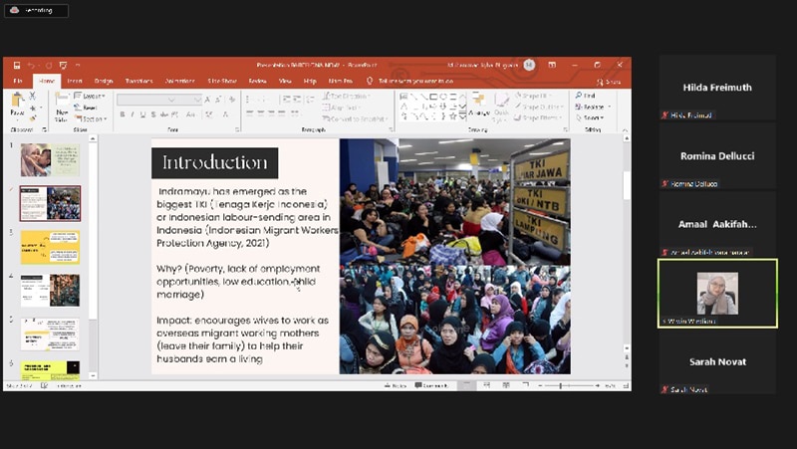Apply Italic formatting in Font group
Image resolution: width=797 pixels, height=449 pixels.
pyautogui.click(x=133, y=114)
